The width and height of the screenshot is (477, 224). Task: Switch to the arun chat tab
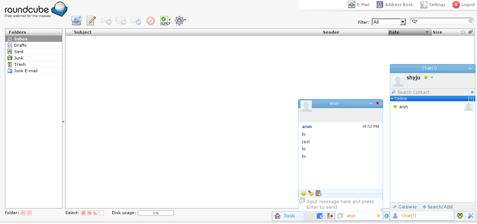(x=359, y=216)
